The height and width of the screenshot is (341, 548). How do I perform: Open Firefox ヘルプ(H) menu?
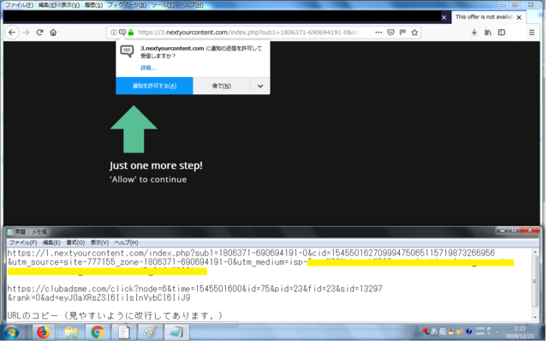[x=191, y=5]
